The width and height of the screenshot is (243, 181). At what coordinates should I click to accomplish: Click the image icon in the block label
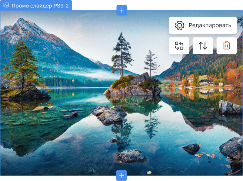coord(6,6)
